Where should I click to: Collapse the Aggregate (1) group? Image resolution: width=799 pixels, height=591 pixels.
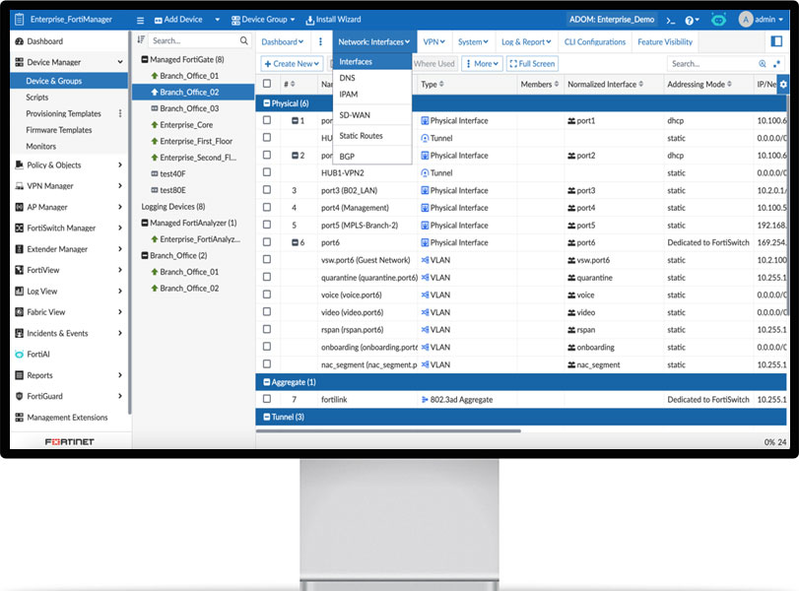tap(267, 382)
